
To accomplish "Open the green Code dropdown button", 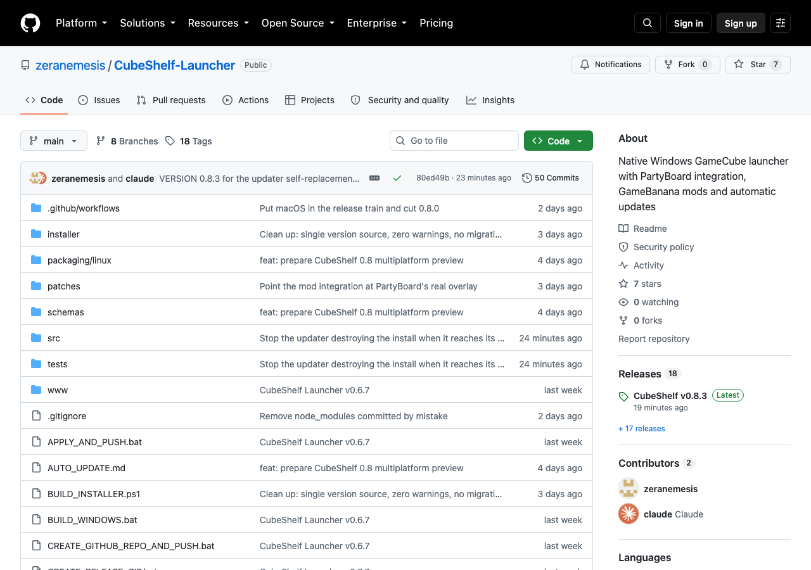I will point(558,141).
